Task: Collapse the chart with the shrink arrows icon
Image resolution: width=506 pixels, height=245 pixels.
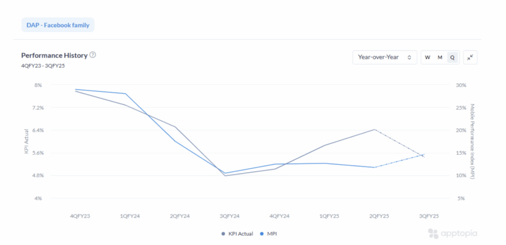Action: pyautogui.click(x=470, y=58)
